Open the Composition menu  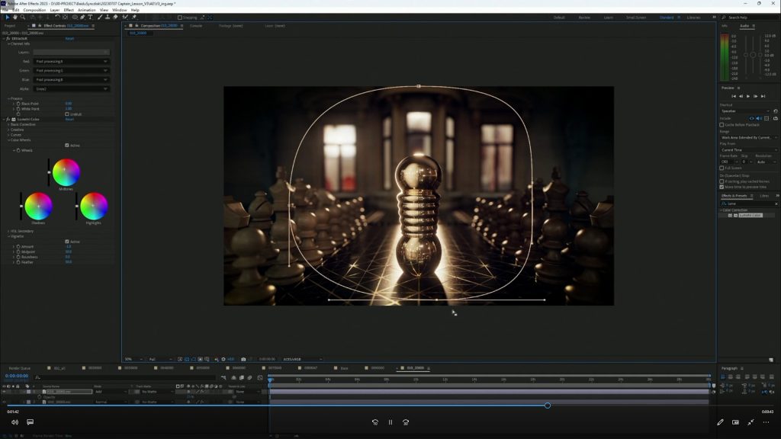click(x=34, y=10)
